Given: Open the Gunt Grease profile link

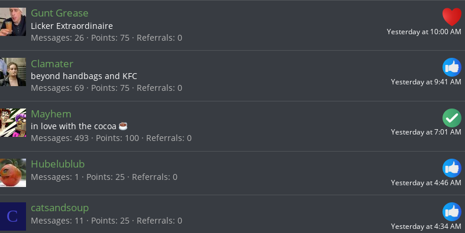Looking at the screenshot, I should [x=60, y=13].
